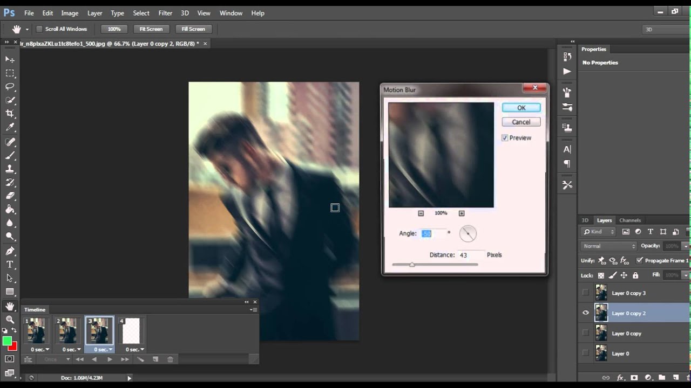Open the Kind layer filter dropdown
Viewport: 691px width, 388px height.
[599, 232]
